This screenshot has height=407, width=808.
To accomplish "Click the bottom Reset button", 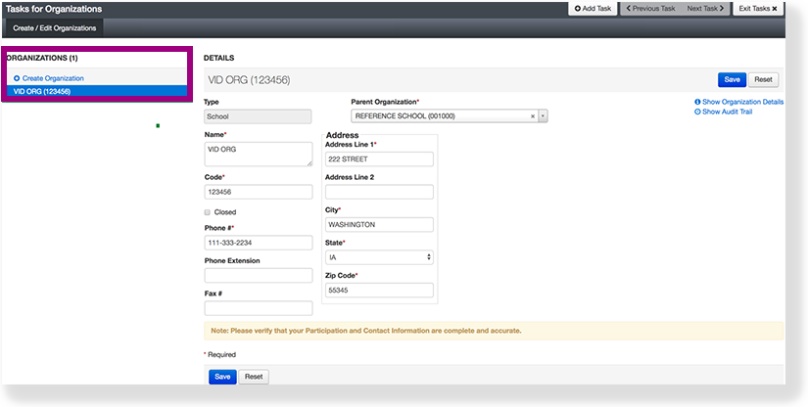I will 254,377.
